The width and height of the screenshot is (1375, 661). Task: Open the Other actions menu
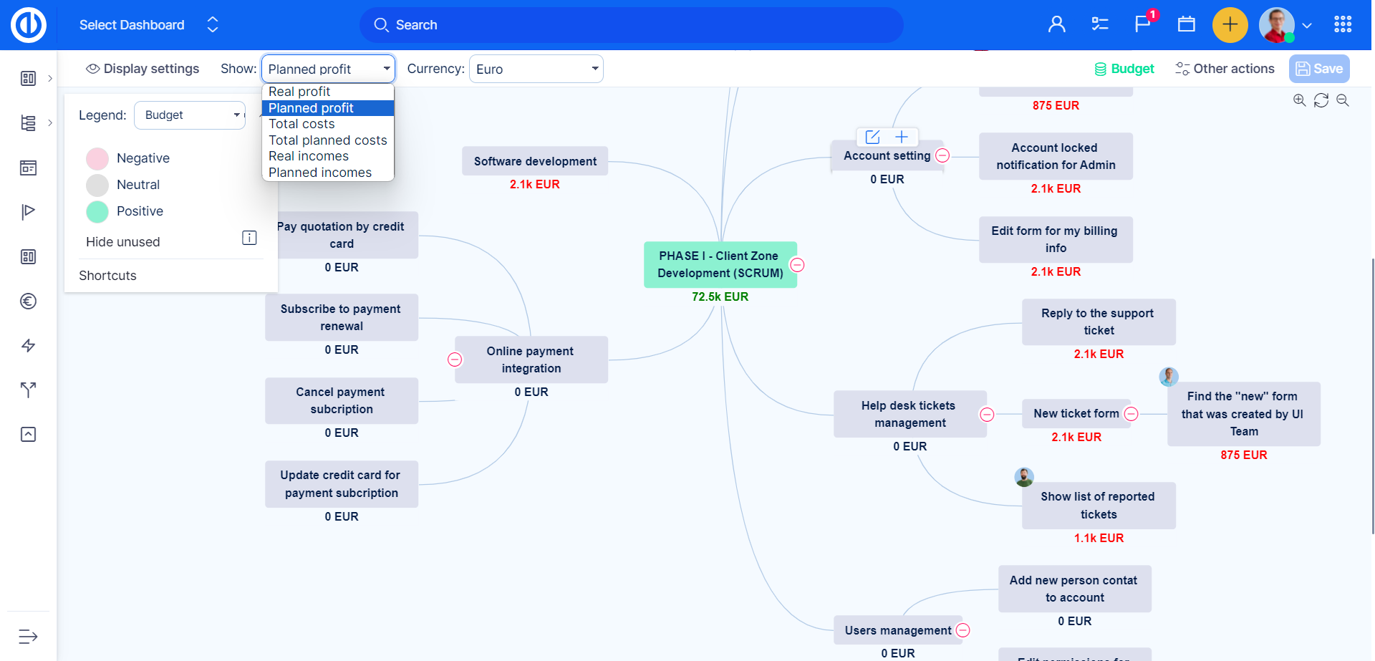point(1225,68)
